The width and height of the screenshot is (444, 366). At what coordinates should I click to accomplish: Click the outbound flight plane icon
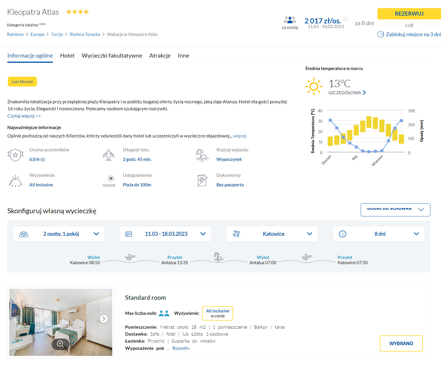[130, 257]
